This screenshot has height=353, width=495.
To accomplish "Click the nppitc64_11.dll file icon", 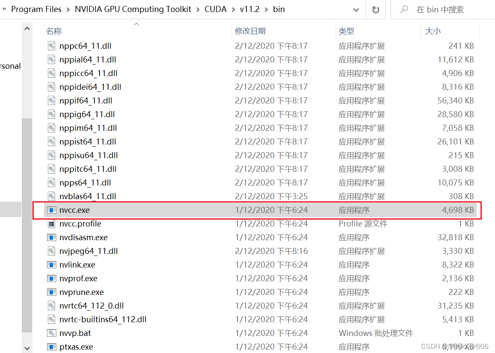I will tap(51, 169).
